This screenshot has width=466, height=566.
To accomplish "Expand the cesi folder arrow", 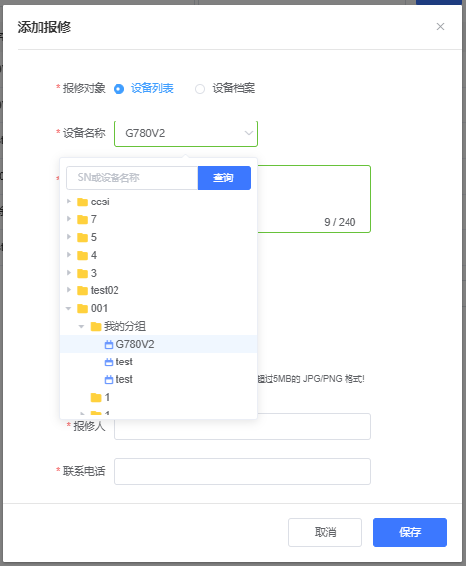I will tap(69, 202).
